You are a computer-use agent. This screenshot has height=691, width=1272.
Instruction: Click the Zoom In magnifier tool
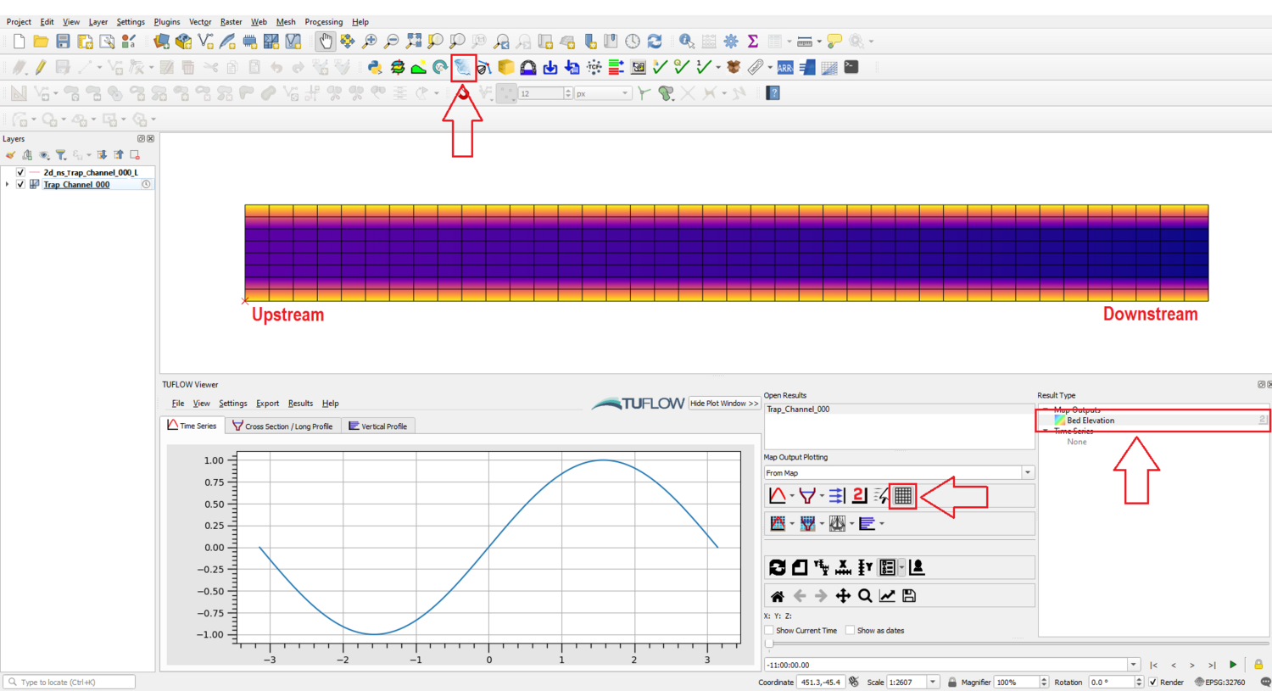tap(368, 40)
